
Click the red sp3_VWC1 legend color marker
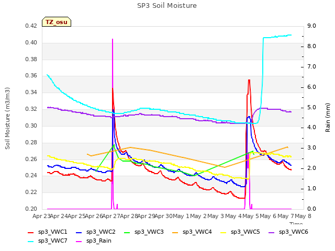coord(31,232)
